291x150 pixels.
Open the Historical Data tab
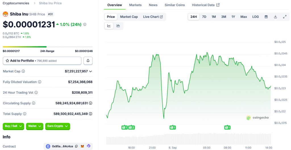[x=206, y=5]
